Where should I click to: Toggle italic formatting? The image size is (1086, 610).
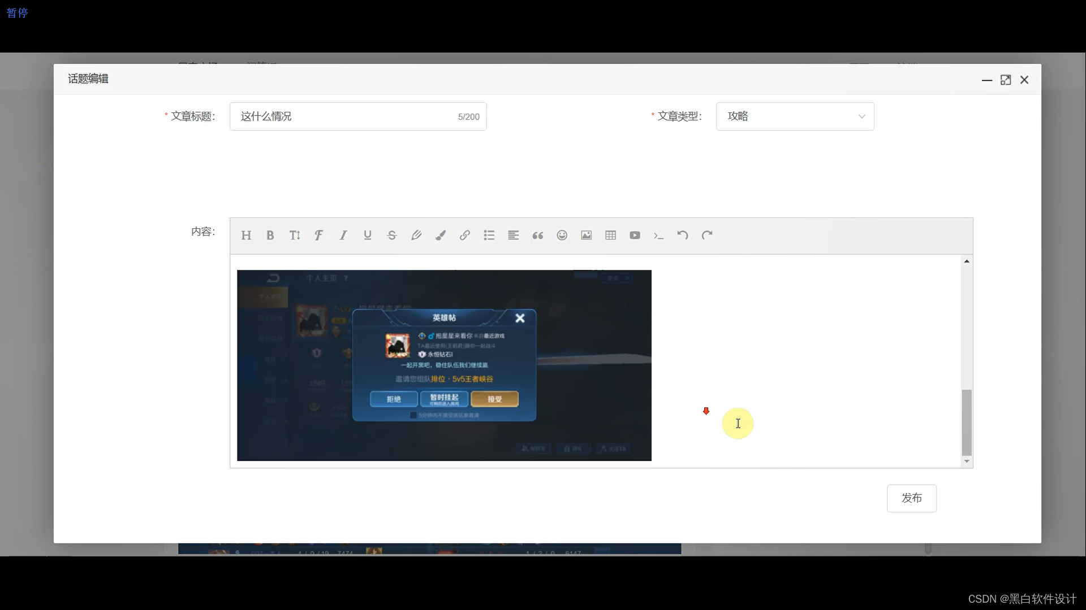(343, 236)
